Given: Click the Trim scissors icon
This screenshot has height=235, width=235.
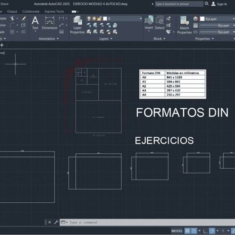Looking at the screenshot, I should click(12, 19).
